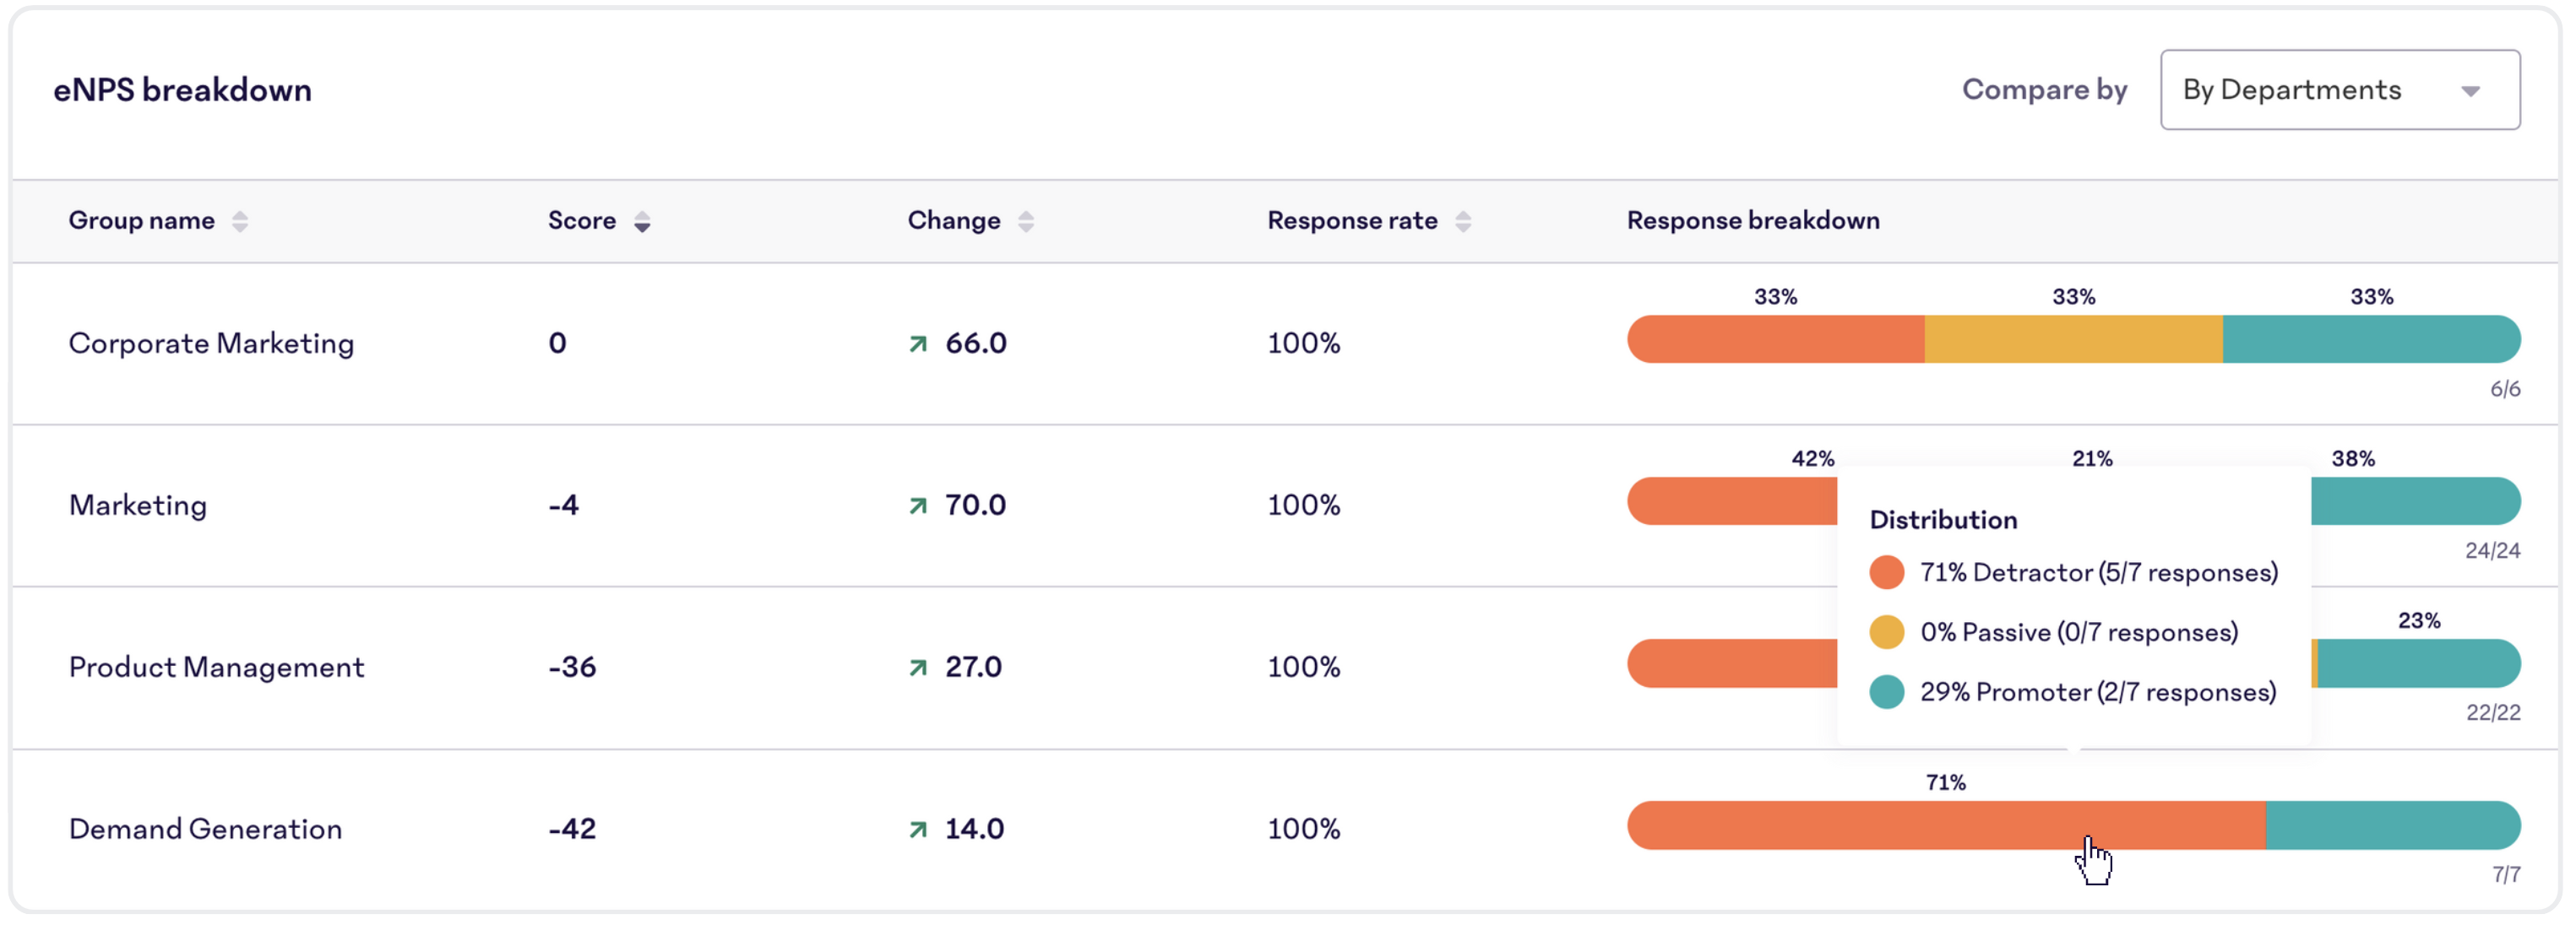Click Corporate Marketing 100% response rate

(x=1304, y=343)
